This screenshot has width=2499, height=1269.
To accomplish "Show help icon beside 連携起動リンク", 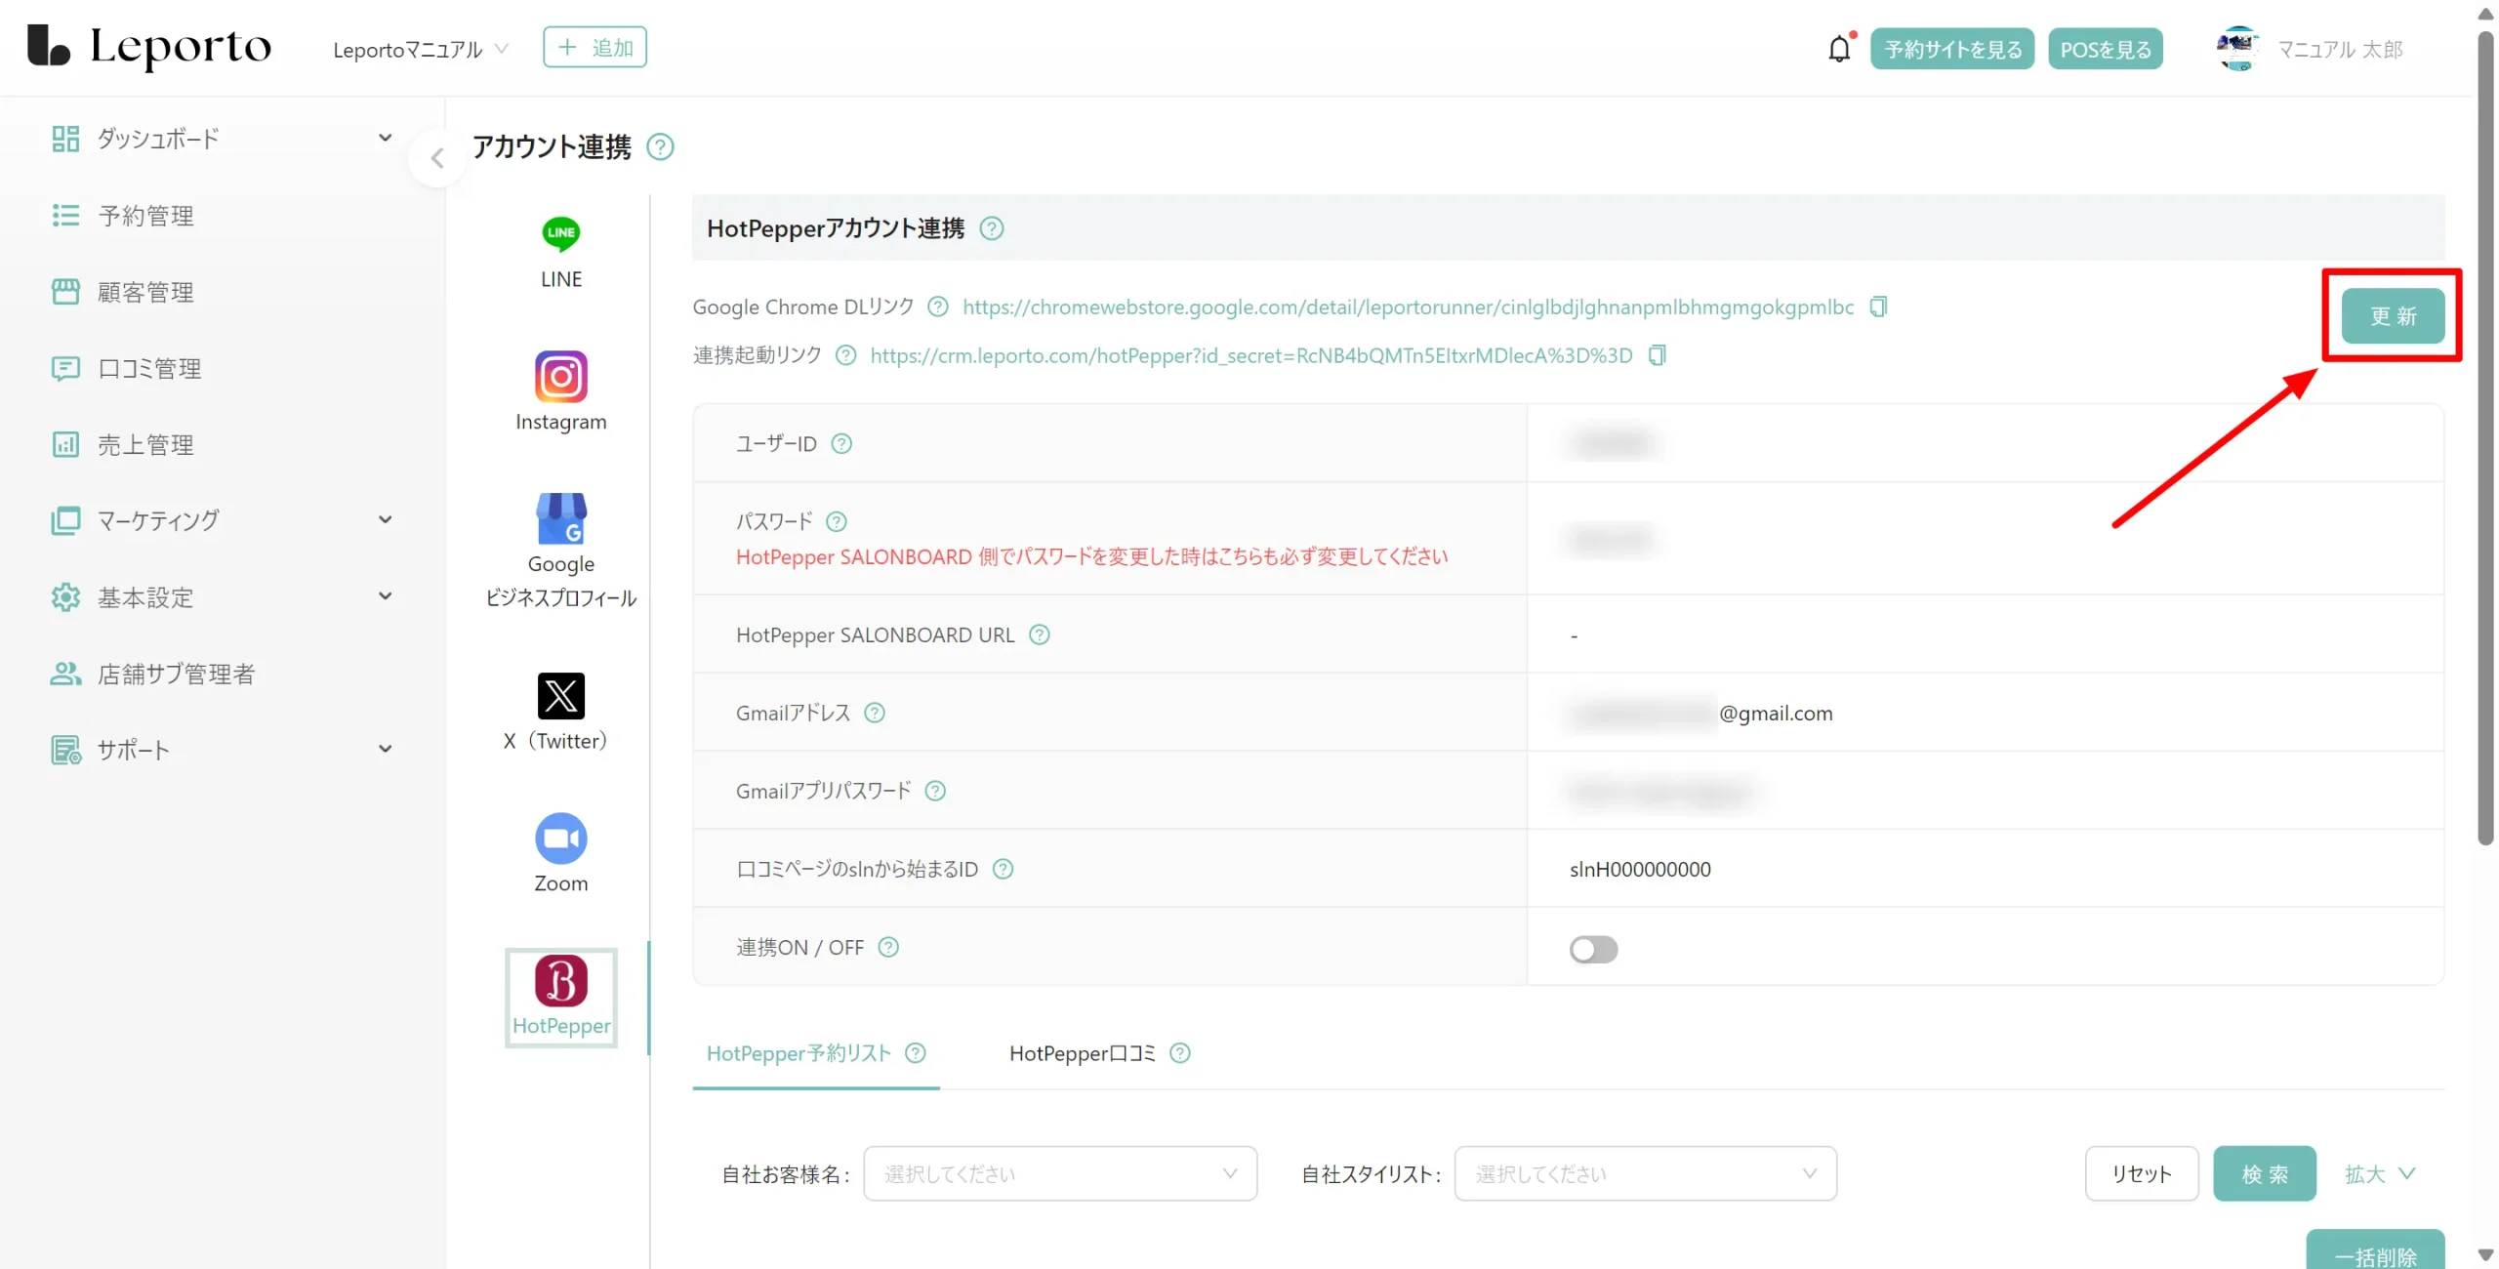I will [x=845, y=355].
